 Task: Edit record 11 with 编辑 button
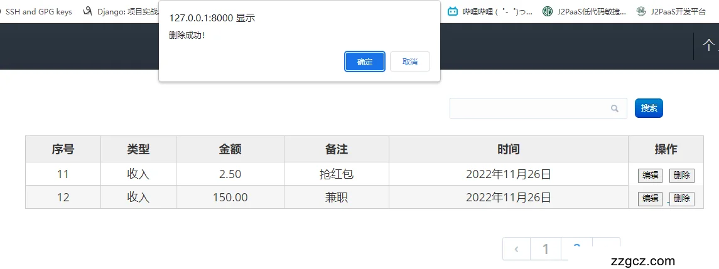click(650, 176)
